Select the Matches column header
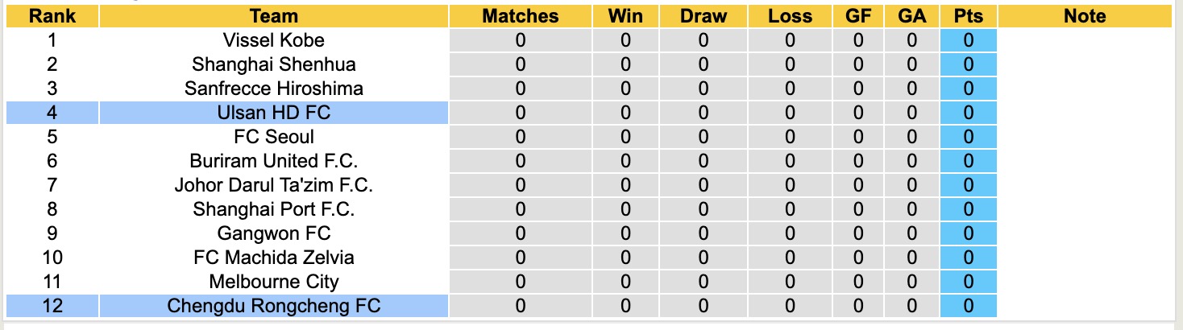1183x330 pixels. (x=520, y=16)
